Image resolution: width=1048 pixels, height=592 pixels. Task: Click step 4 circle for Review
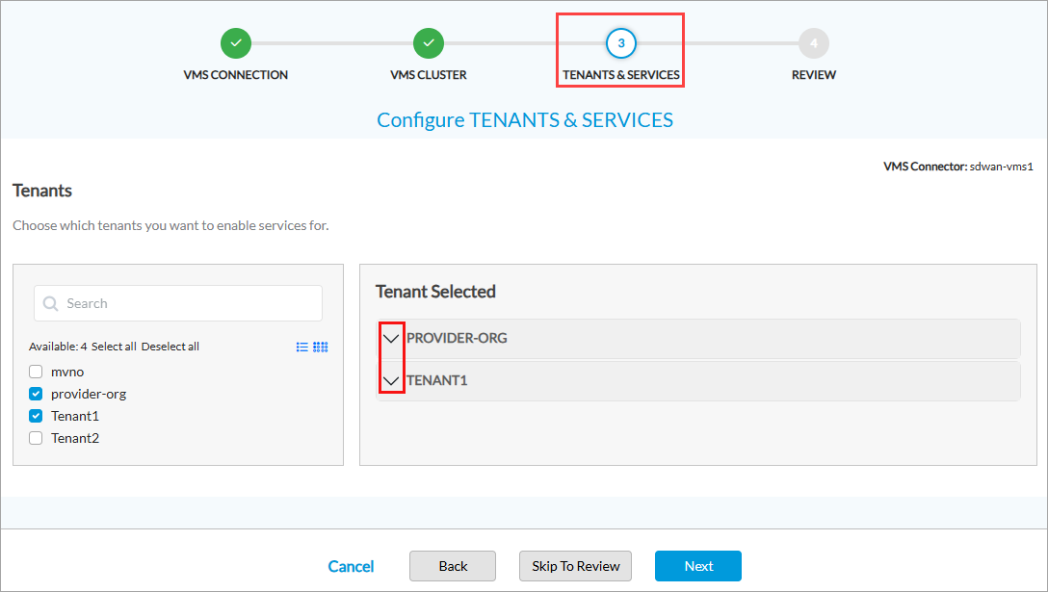(813, 42)
